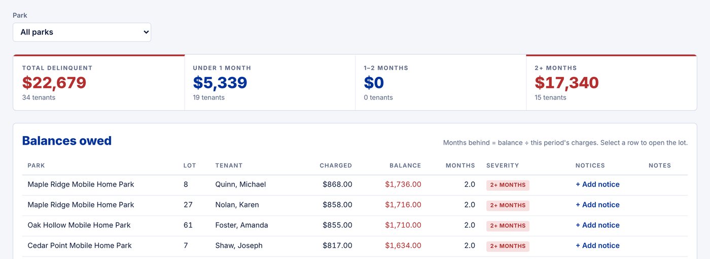Viewport: 710px width, 259px height.
Task: Open the Shaw, Joseph tenant row
Action: (355, 246)
